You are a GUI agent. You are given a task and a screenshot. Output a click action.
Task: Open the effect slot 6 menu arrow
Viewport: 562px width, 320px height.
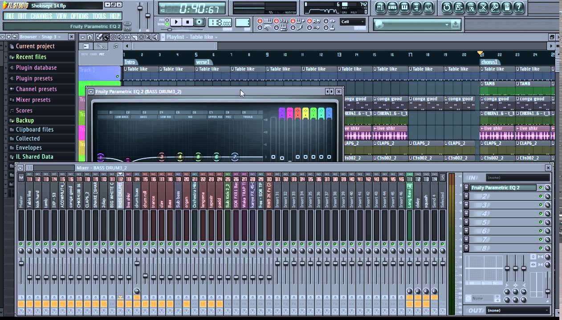click(x=466, y=231)
